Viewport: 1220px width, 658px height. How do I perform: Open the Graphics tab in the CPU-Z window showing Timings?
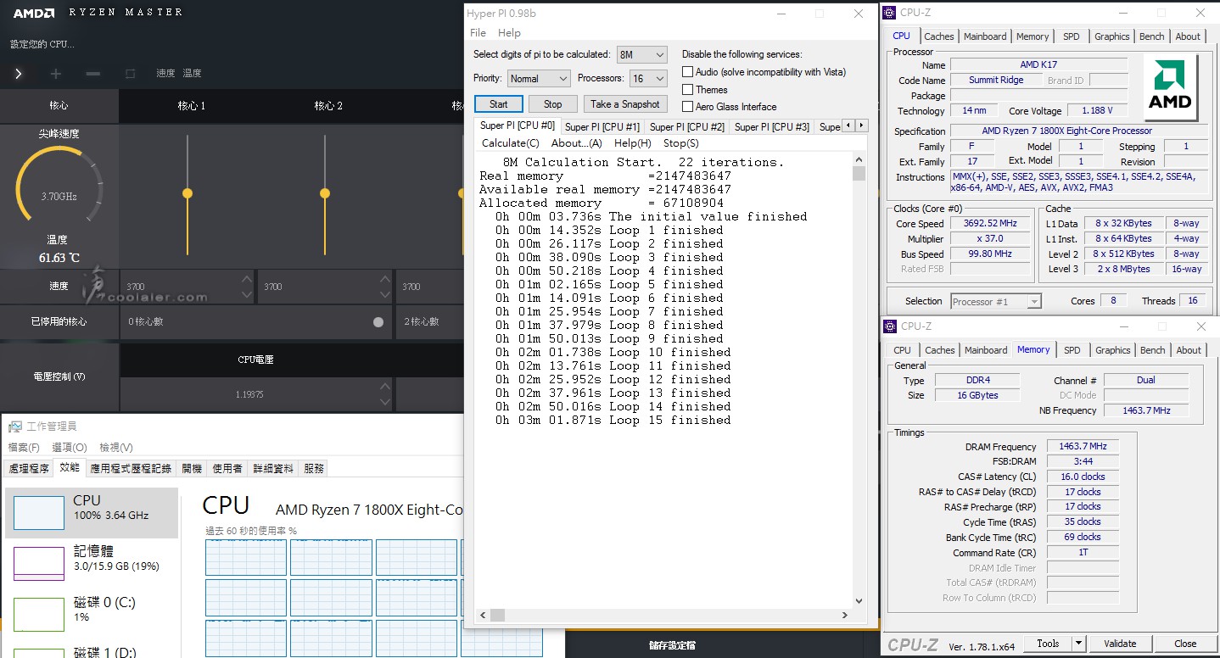(x=1112, y=350)
